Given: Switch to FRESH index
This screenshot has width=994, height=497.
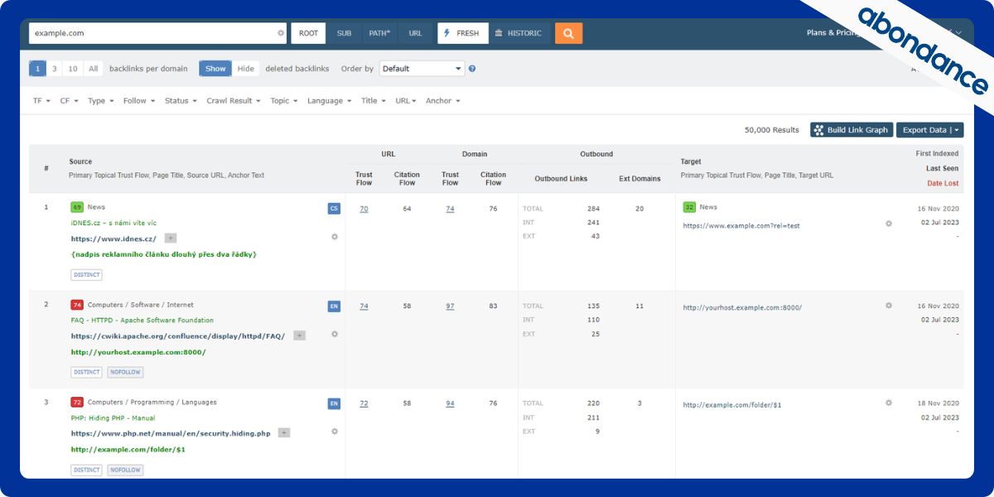Looking at the screenshot, I should point(462,33).
